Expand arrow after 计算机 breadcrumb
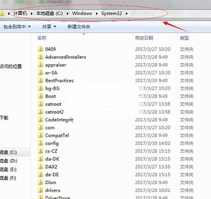Screen dimensions: 211x199 (x=32, y=14)
